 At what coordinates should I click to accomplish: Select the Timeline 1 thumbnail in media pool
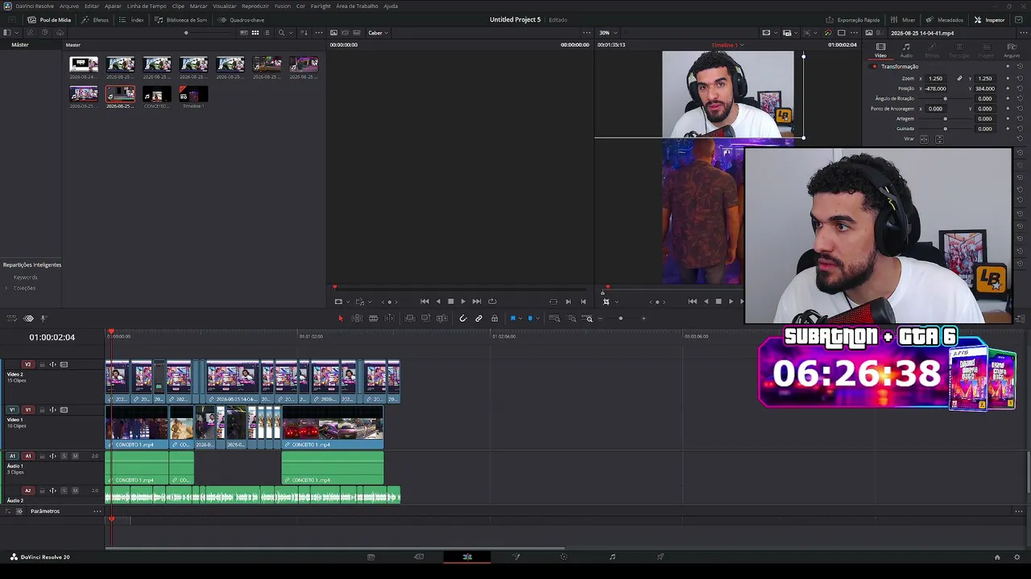click(x=193, y=94)
